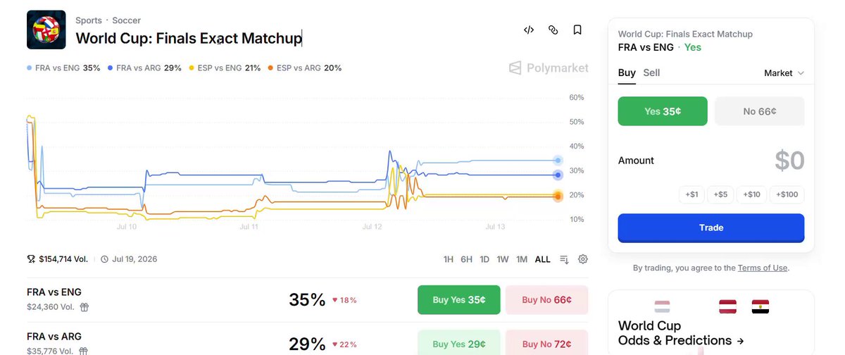Open the embed code icon
845x355 pixels.
click(529, 30)
